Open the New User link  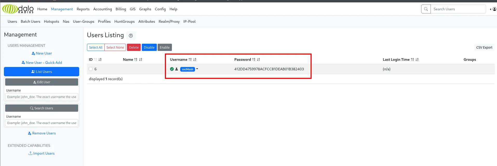coord(42,53)
